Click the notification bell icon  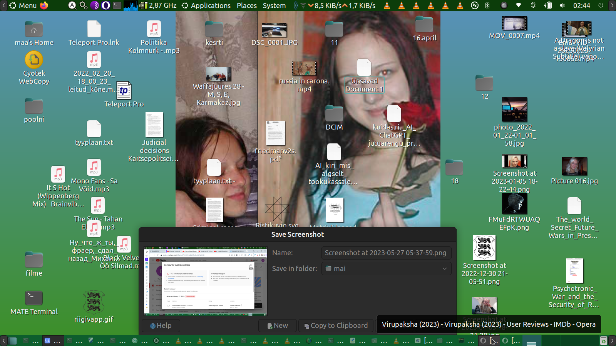[x=533, y=5]
